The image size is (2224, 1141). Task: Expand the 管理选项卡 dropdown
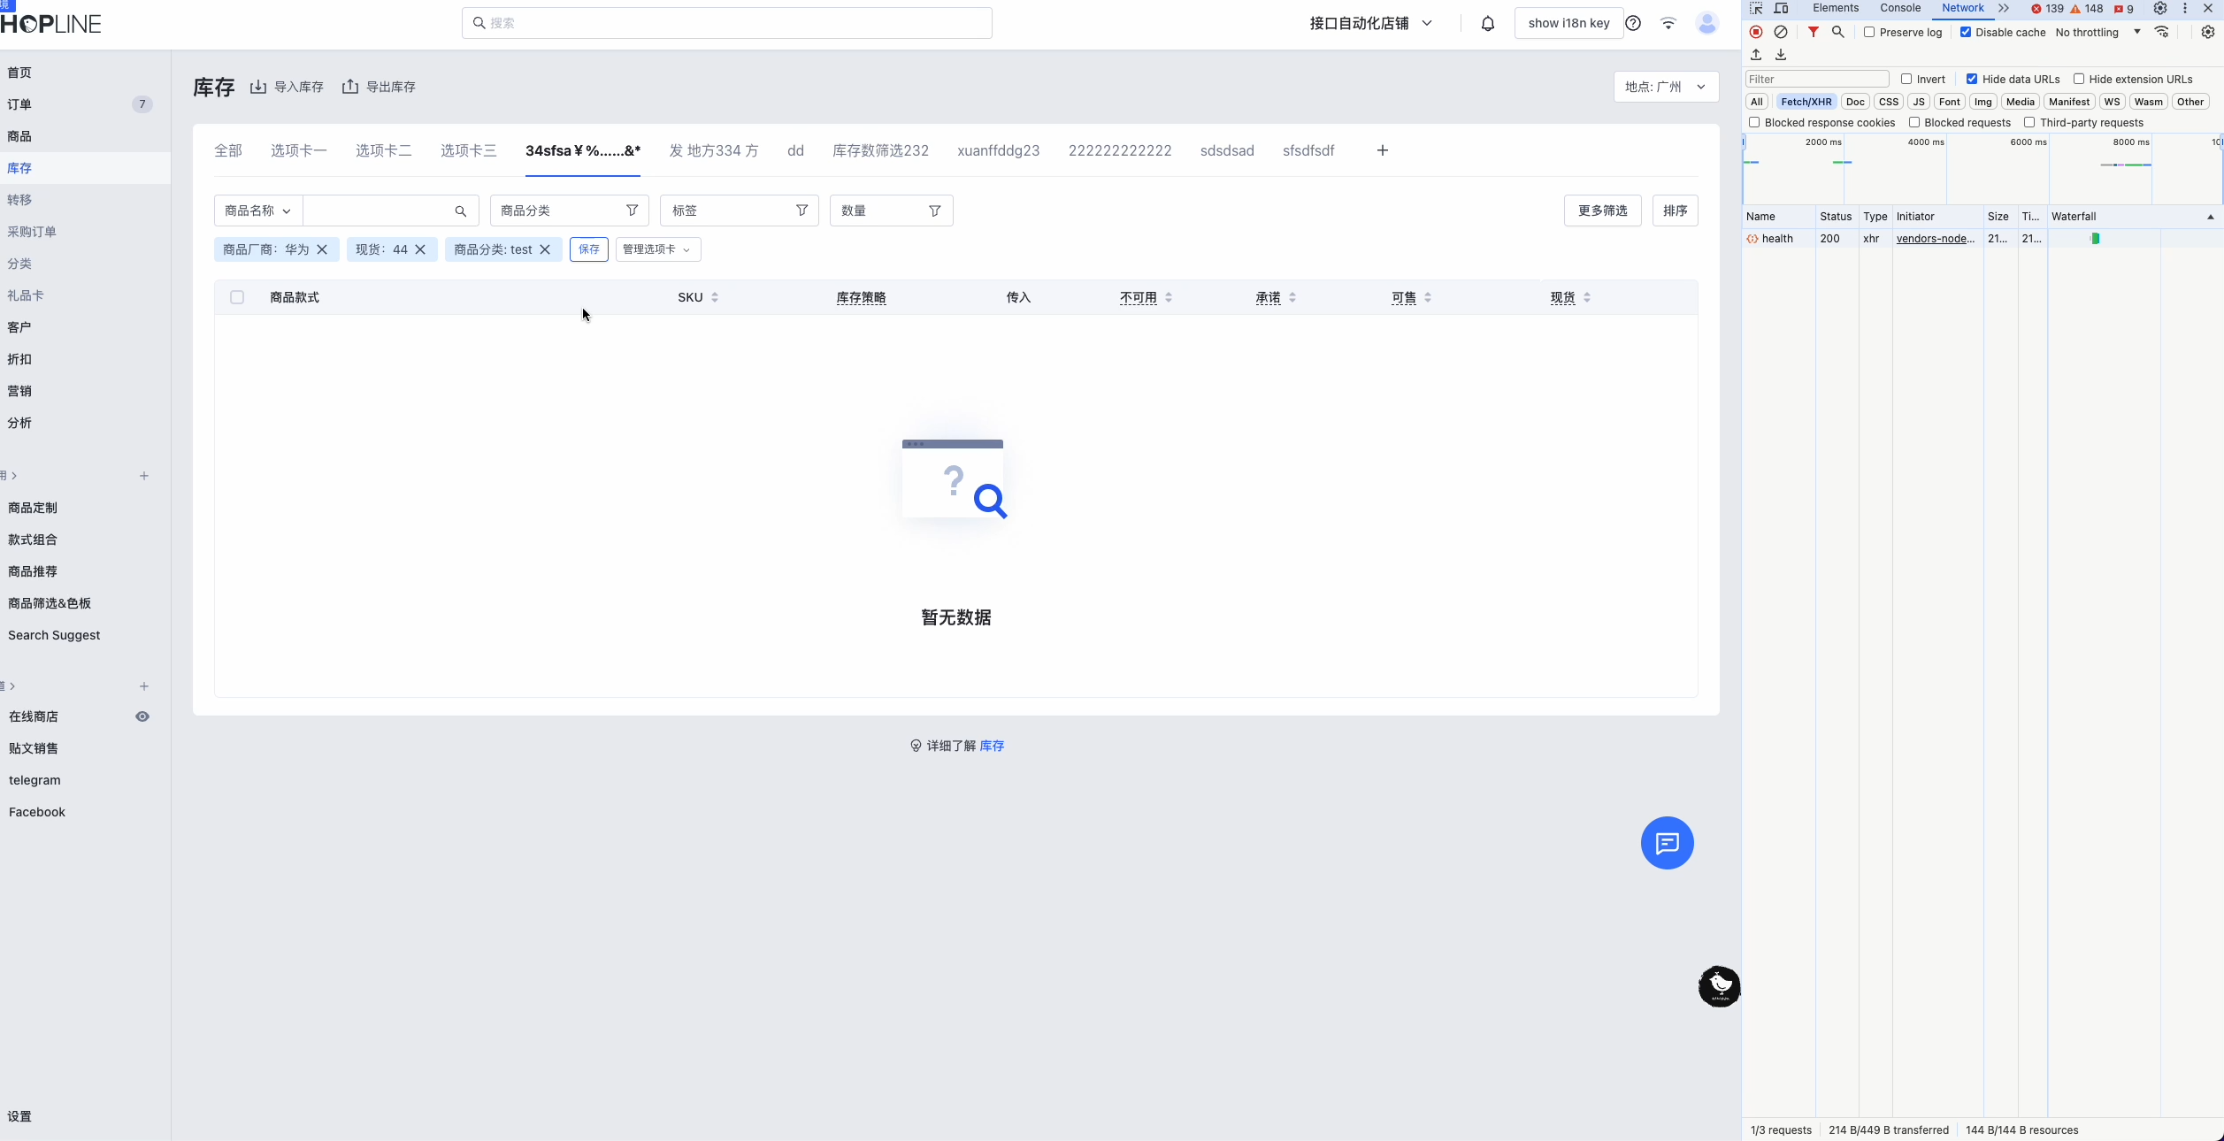657,249
